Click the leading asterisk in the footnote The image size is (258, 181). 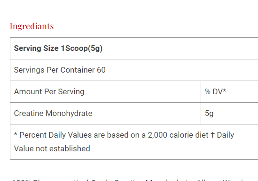coord(16,134)
